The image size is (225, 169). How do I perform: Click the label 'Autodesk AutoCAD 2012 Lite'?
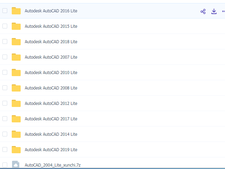pos(51,103)
